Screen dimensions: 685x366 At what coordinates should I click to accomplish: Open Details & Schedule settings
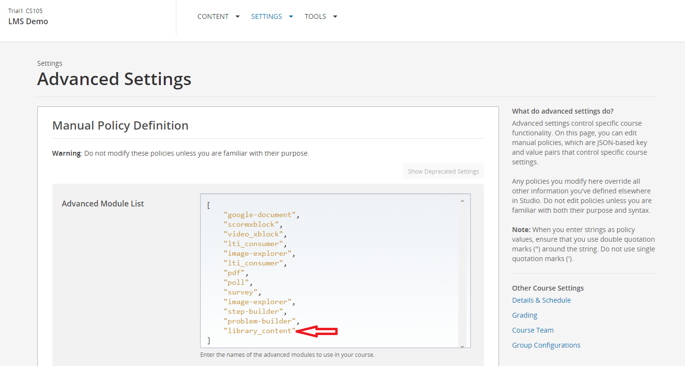coord(541,300)
